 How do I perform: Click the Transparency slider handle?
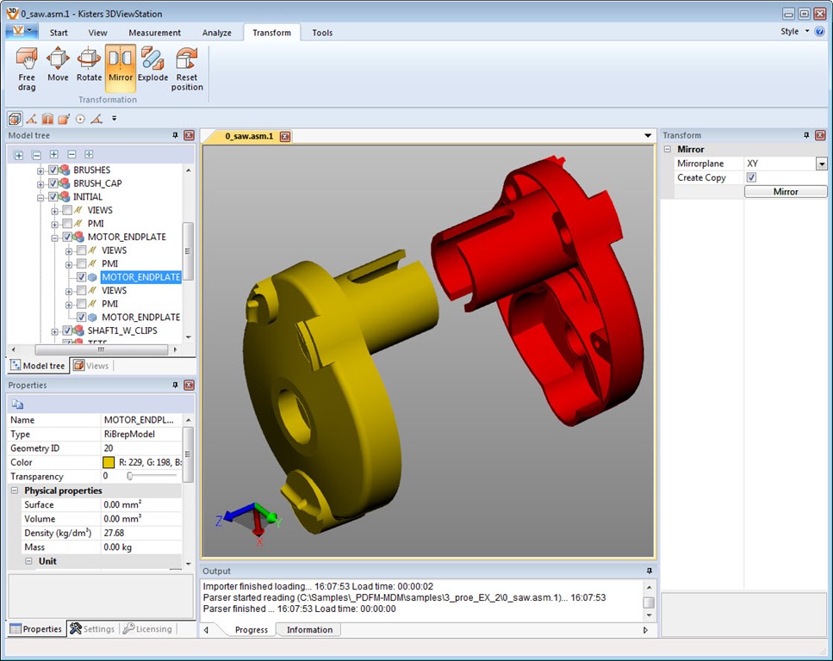click(x=129, y=476)
